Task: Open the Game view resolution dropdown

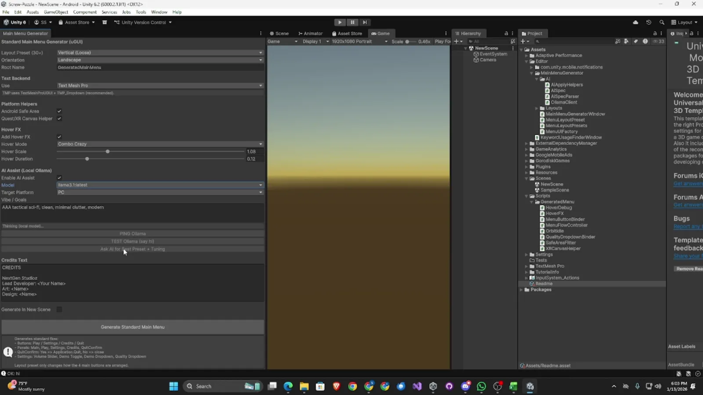Action: pos(360,42)
